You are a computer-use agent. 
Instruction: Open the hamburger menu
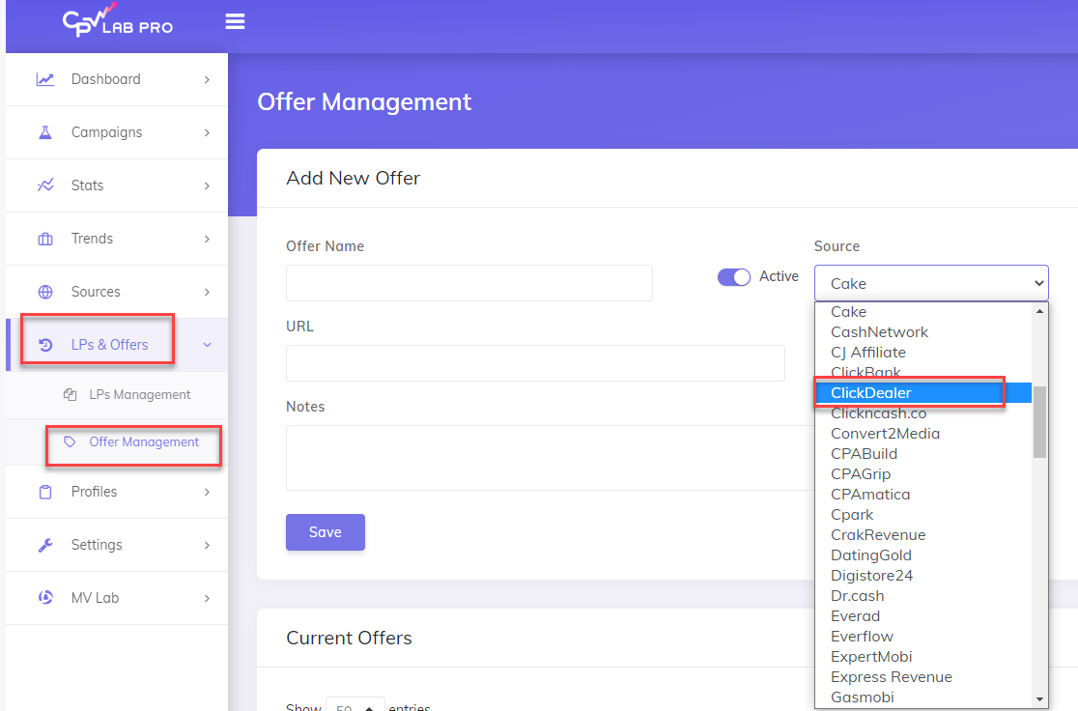235,21
